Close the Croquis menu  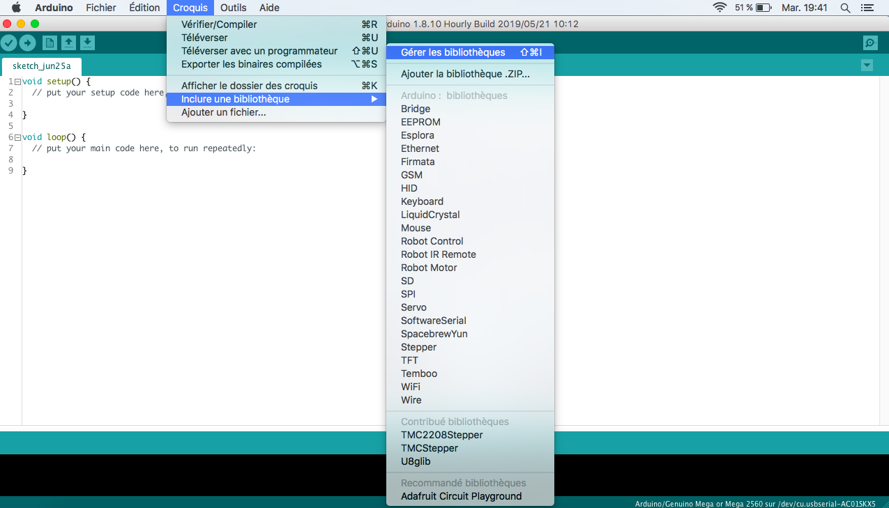190,8
